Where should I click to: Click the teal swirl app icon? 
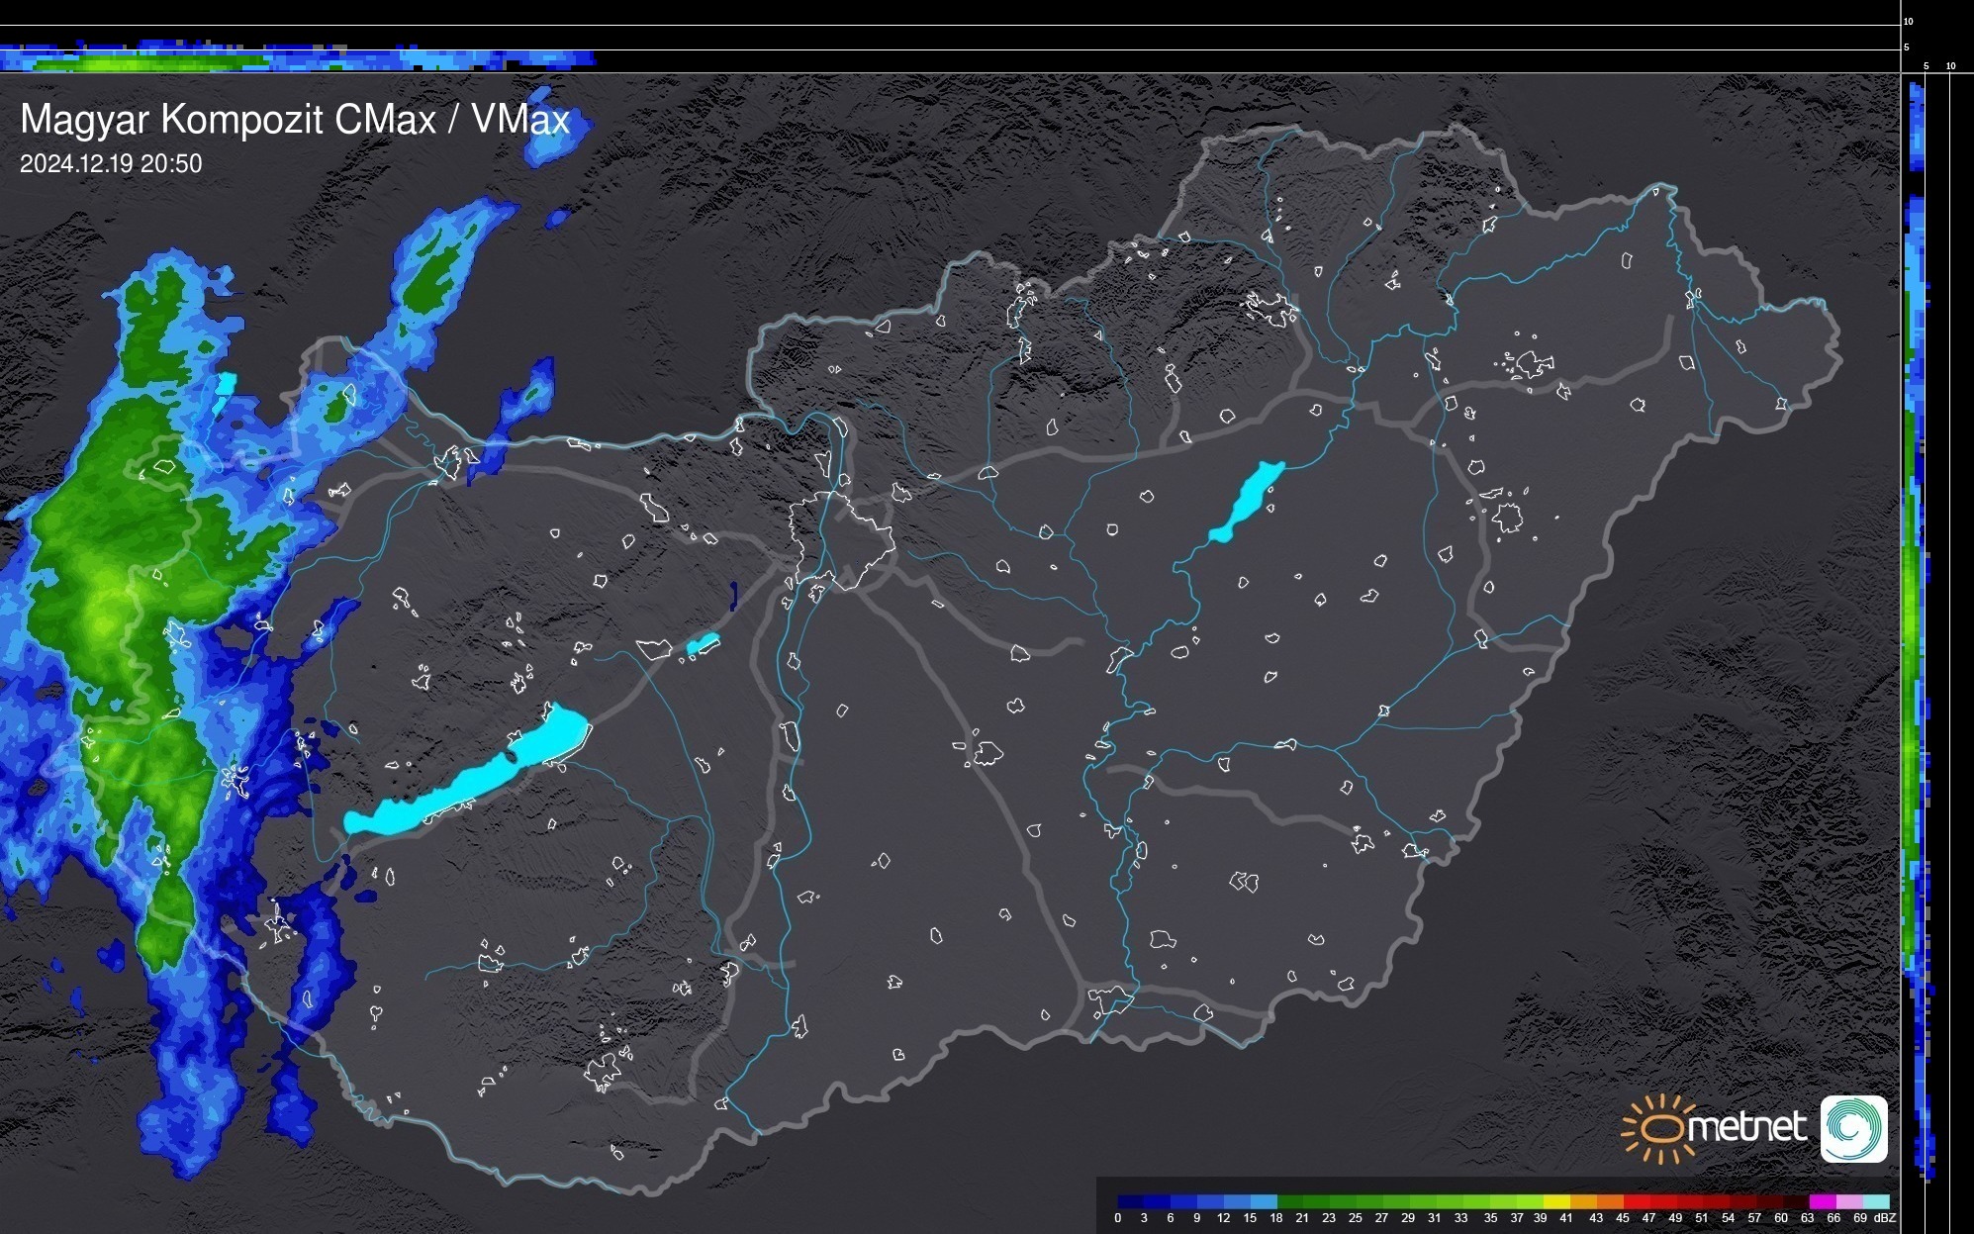click(1853, 1128)
